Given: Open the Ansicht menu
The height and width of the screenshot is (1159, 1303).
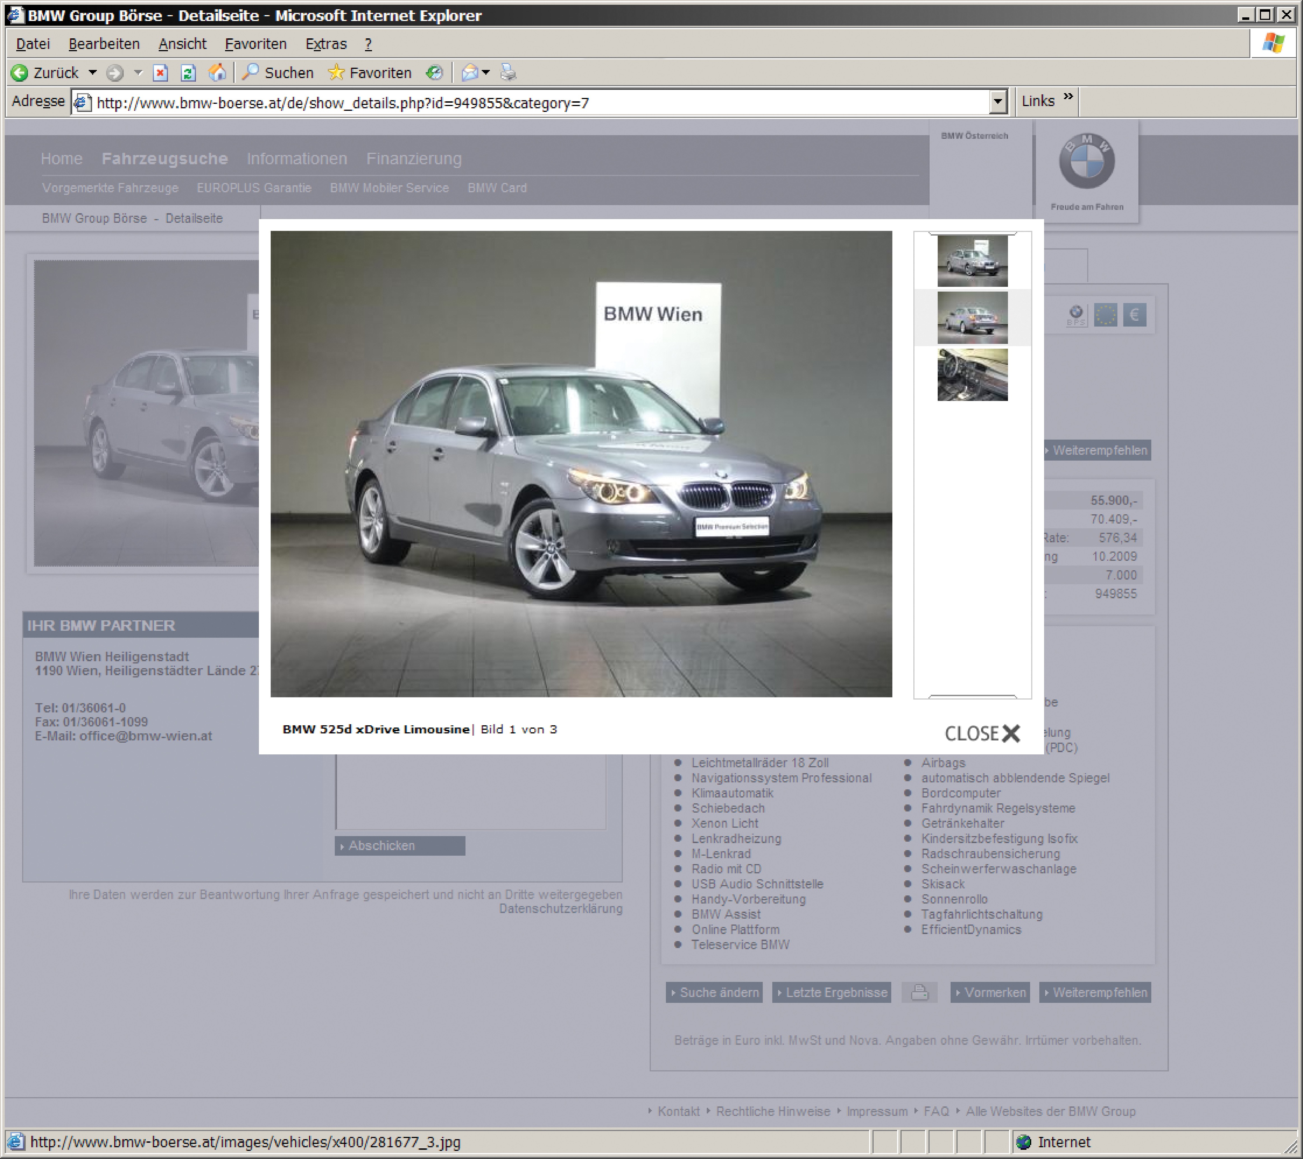Looking at the screenshot, I should [x=182, y=44].
